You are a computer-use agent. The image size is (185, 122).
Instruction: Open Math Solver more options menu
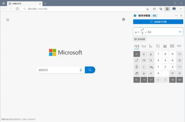(x=176, y=16)
